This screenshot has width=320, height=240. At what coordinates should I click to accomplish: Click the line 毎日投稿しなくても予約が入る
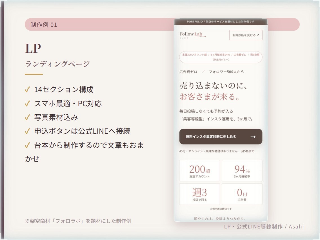[x=206, y=111]
